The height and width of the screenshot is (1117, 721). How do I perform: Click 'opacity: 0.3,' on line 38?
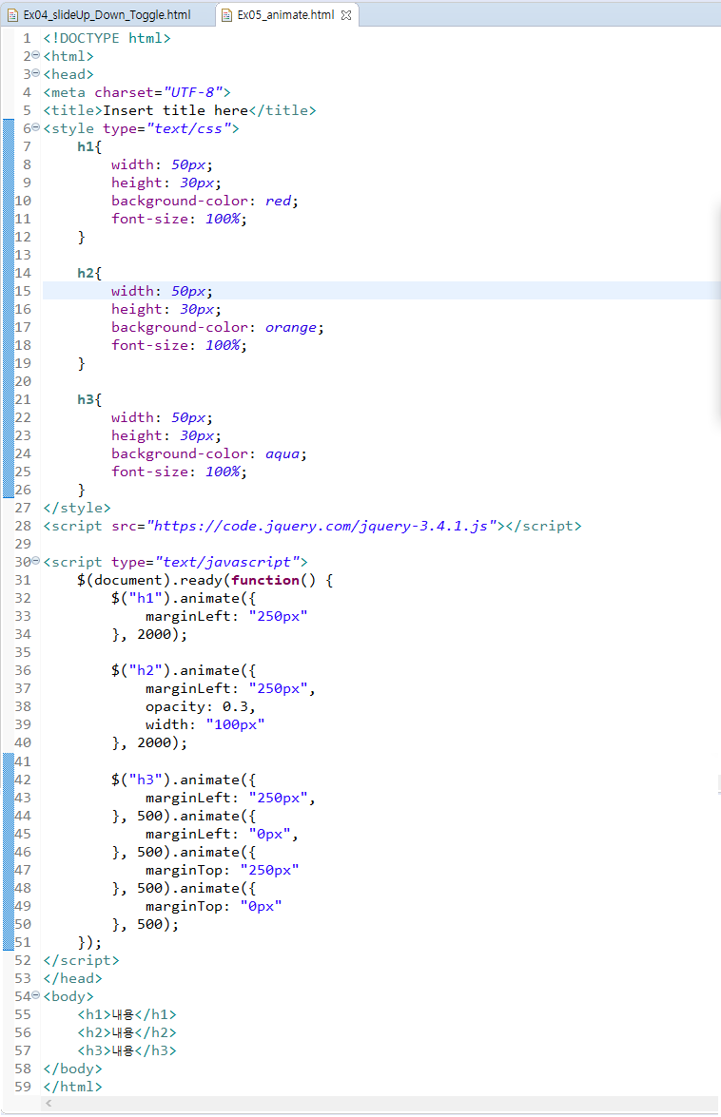[x=200, y=706]
